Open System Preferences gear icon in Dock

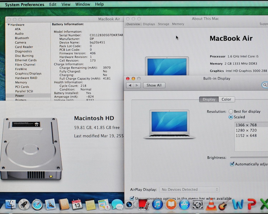198,204
